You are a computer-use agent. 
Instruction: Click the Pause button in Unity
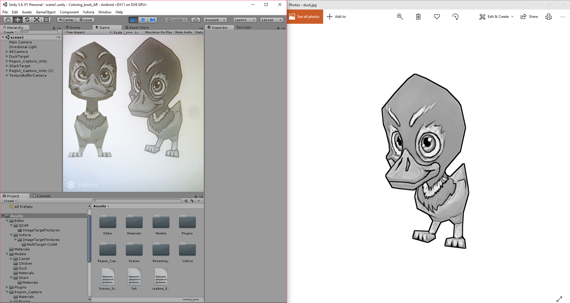143,20
